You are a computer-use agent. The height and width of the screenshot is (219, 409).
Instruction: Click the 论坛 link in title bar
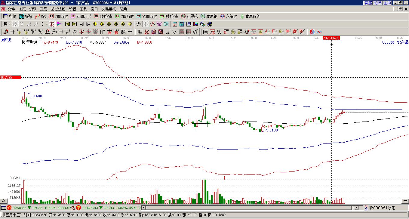coord(378,3)
